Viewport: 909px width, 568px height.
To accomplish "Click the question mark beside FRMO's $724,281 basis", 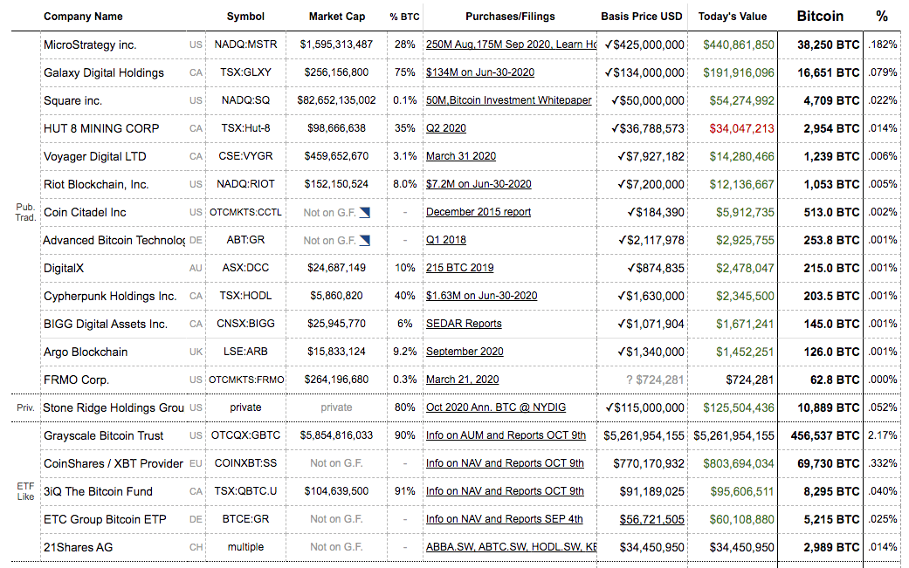I will pyautogui.click(x=630, y=380).
